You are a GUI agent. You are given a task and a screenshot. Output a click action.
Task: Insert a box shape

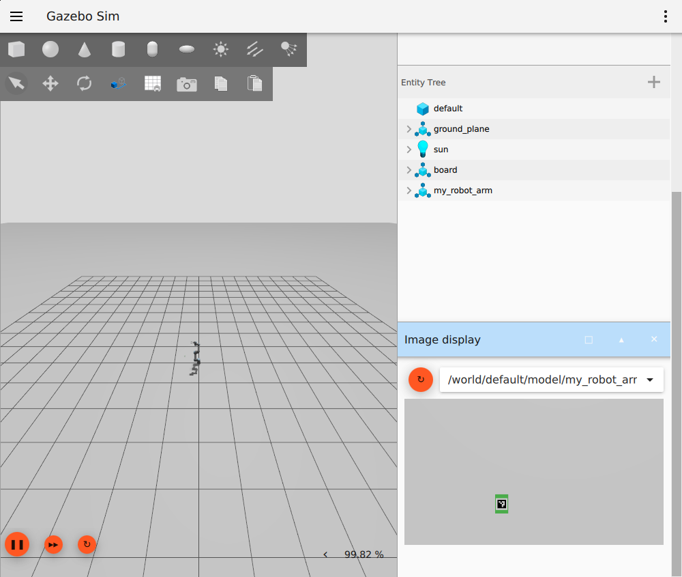coord(16,49)
